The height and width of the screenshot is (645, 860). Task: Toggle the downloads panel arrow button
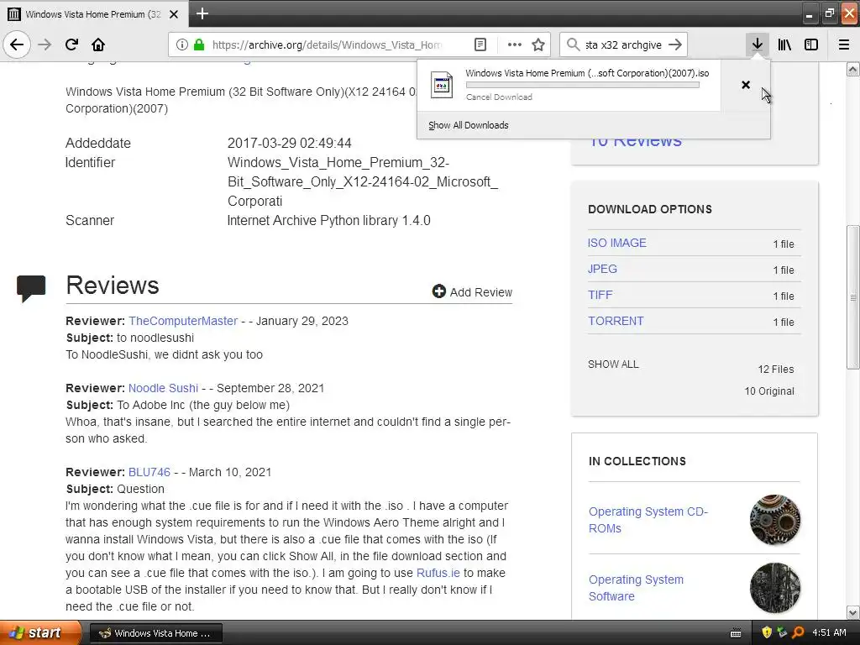(x=758, y=45)
